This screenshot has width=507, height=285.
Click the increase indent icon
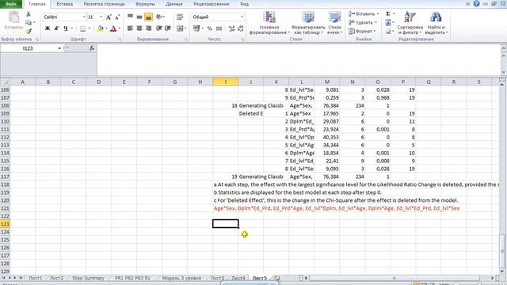168,28
